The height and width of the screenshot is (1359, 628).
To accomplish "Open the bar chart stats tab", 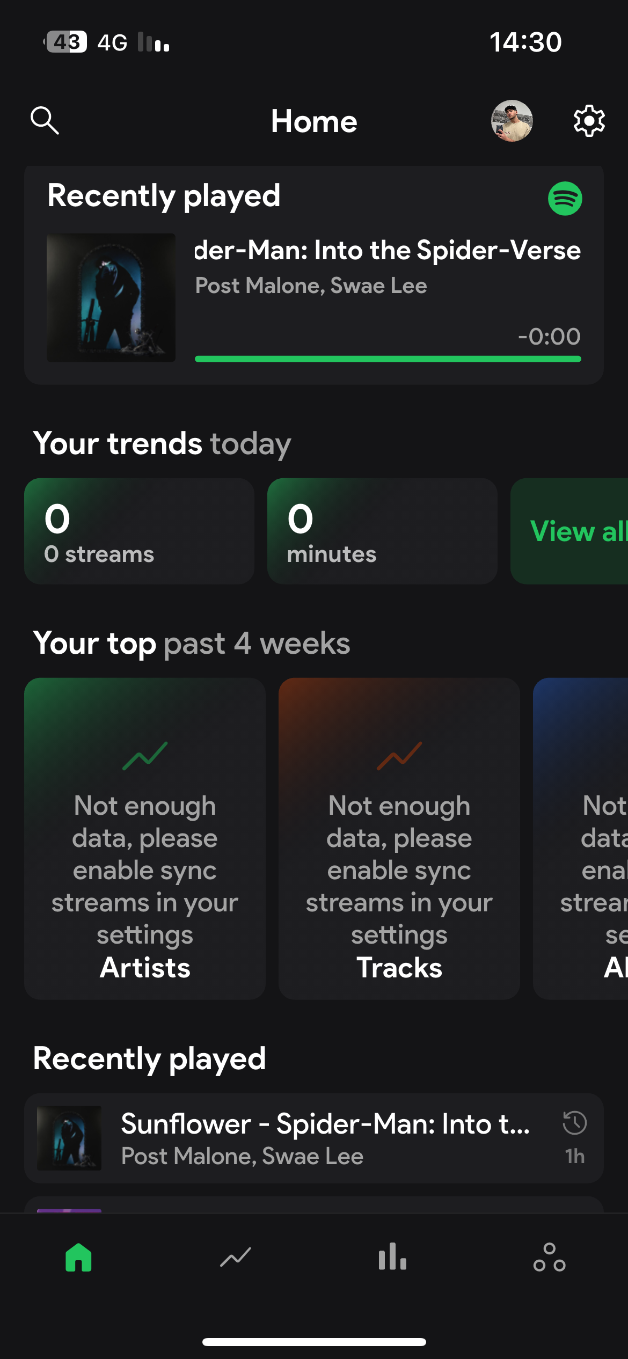I will [x=392, y=1258].
